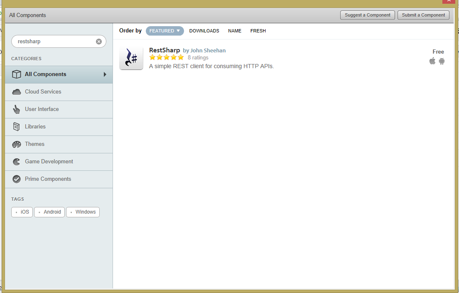The height and width of the screenshot is (293, 459).
Task: Toggle the Windows tag filter
Action: tap(83, 212)
